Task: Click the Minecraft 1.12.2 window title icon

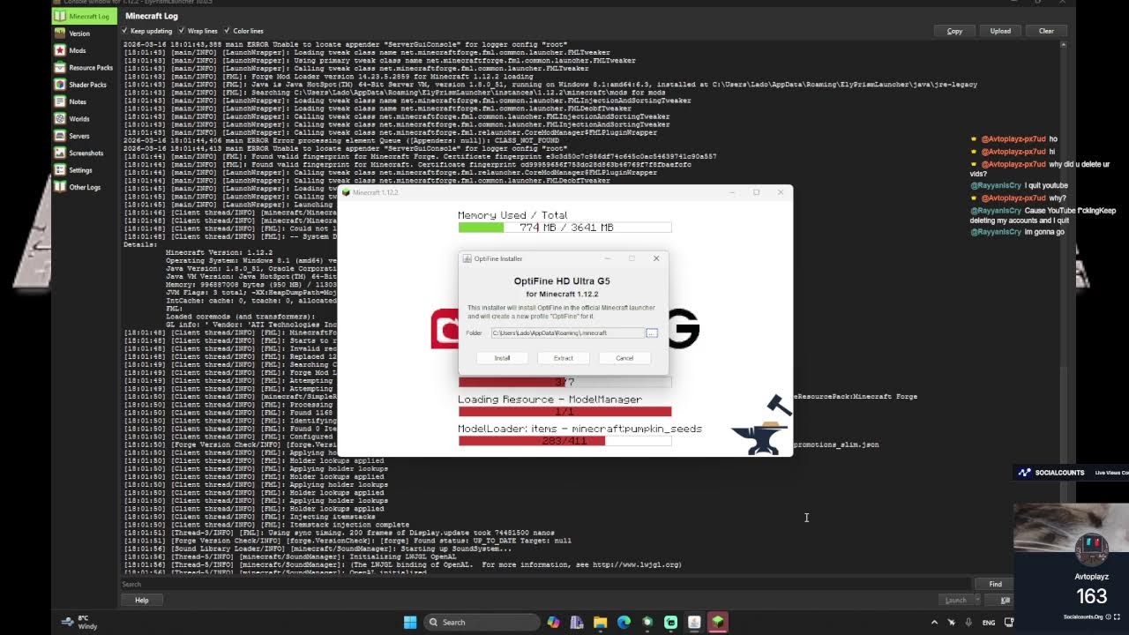Action: tap(346, 192)
